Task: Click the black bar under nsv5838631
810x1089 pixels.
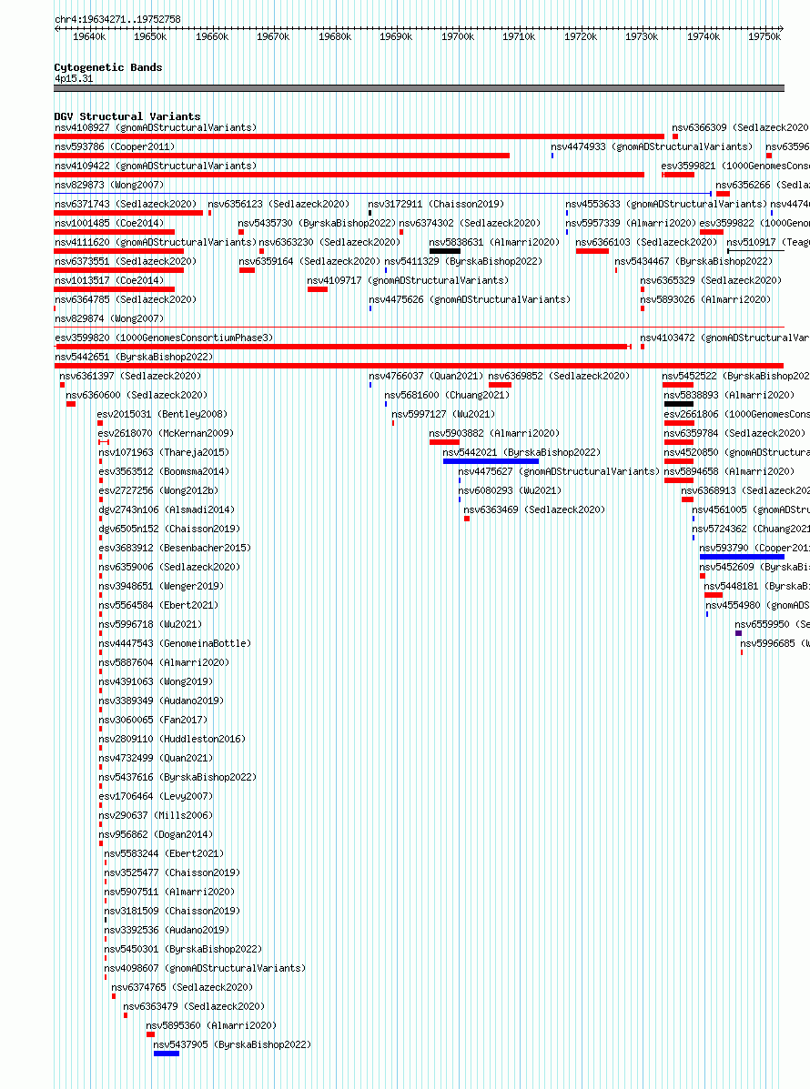Action: click(445, 251)
